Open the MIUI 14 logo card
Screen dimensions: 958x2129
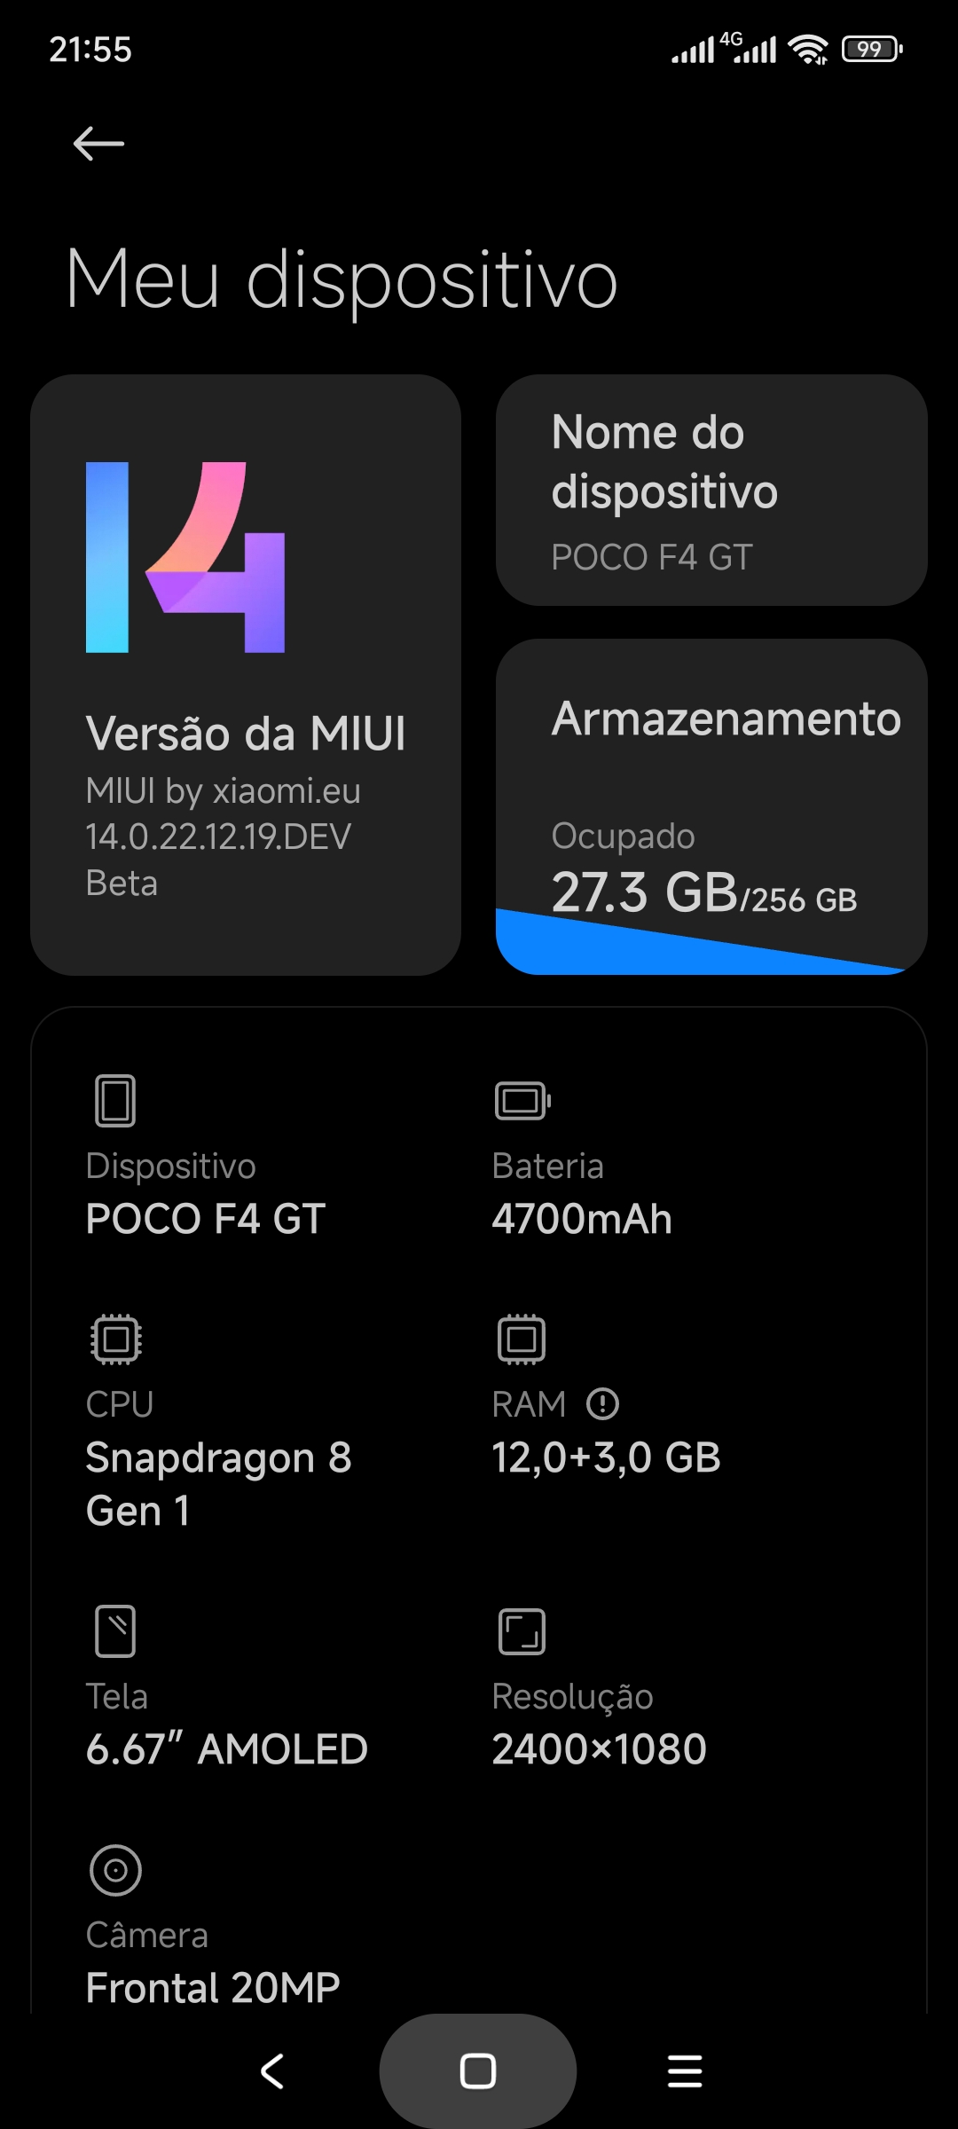(x=185, y=557)
